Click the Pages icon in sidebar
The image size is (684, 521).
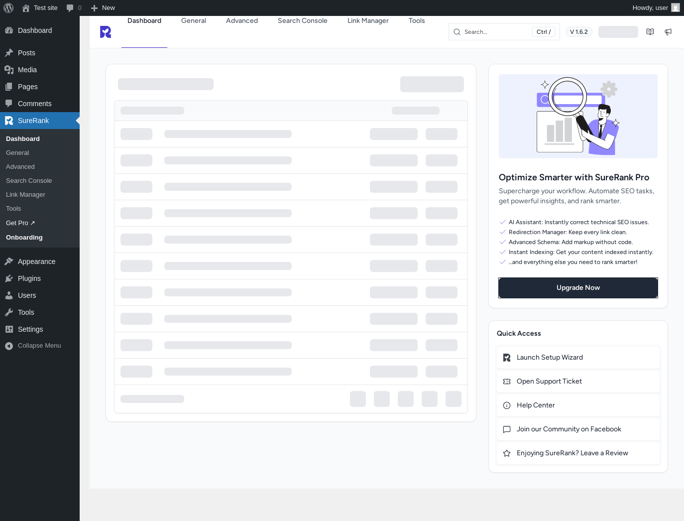click(9, 87)
